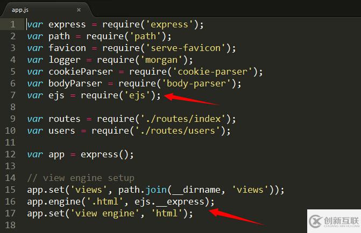The height and width of the screenshot is (233, 361).
Task: Click the string './routes/index'
Action: (183, 119)
